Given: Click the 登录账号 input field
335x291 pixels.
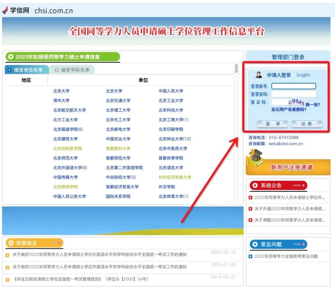Looking at the screenshot, I should [x=293, y=86].
